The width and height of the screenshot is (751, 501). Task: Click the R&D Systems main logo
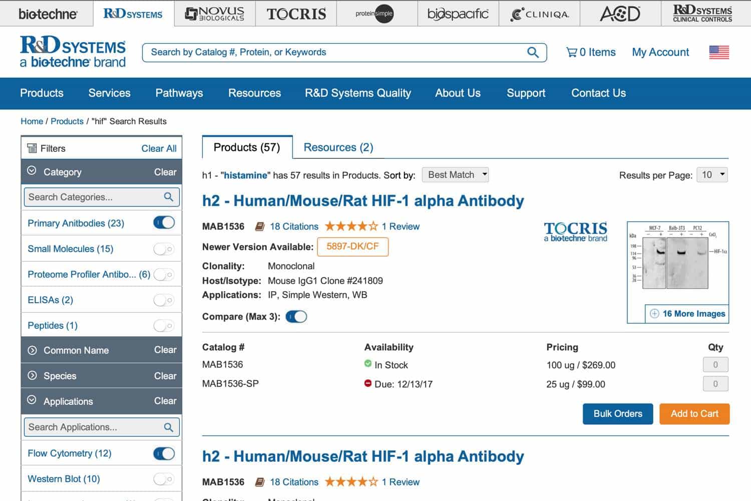pos(73,52)
